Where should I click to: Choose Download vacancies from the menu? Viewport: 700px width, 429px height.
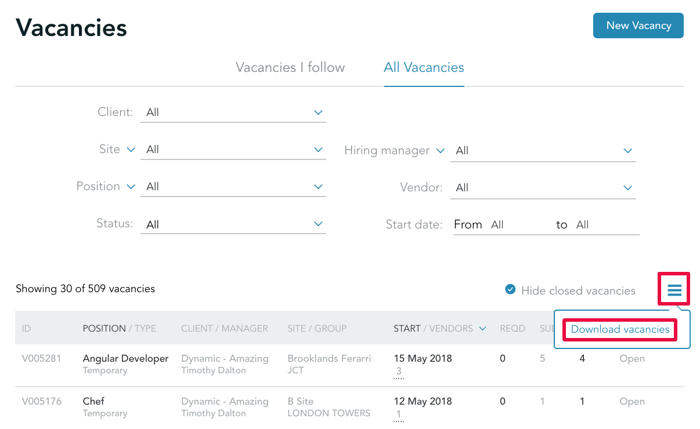[620, 329]
